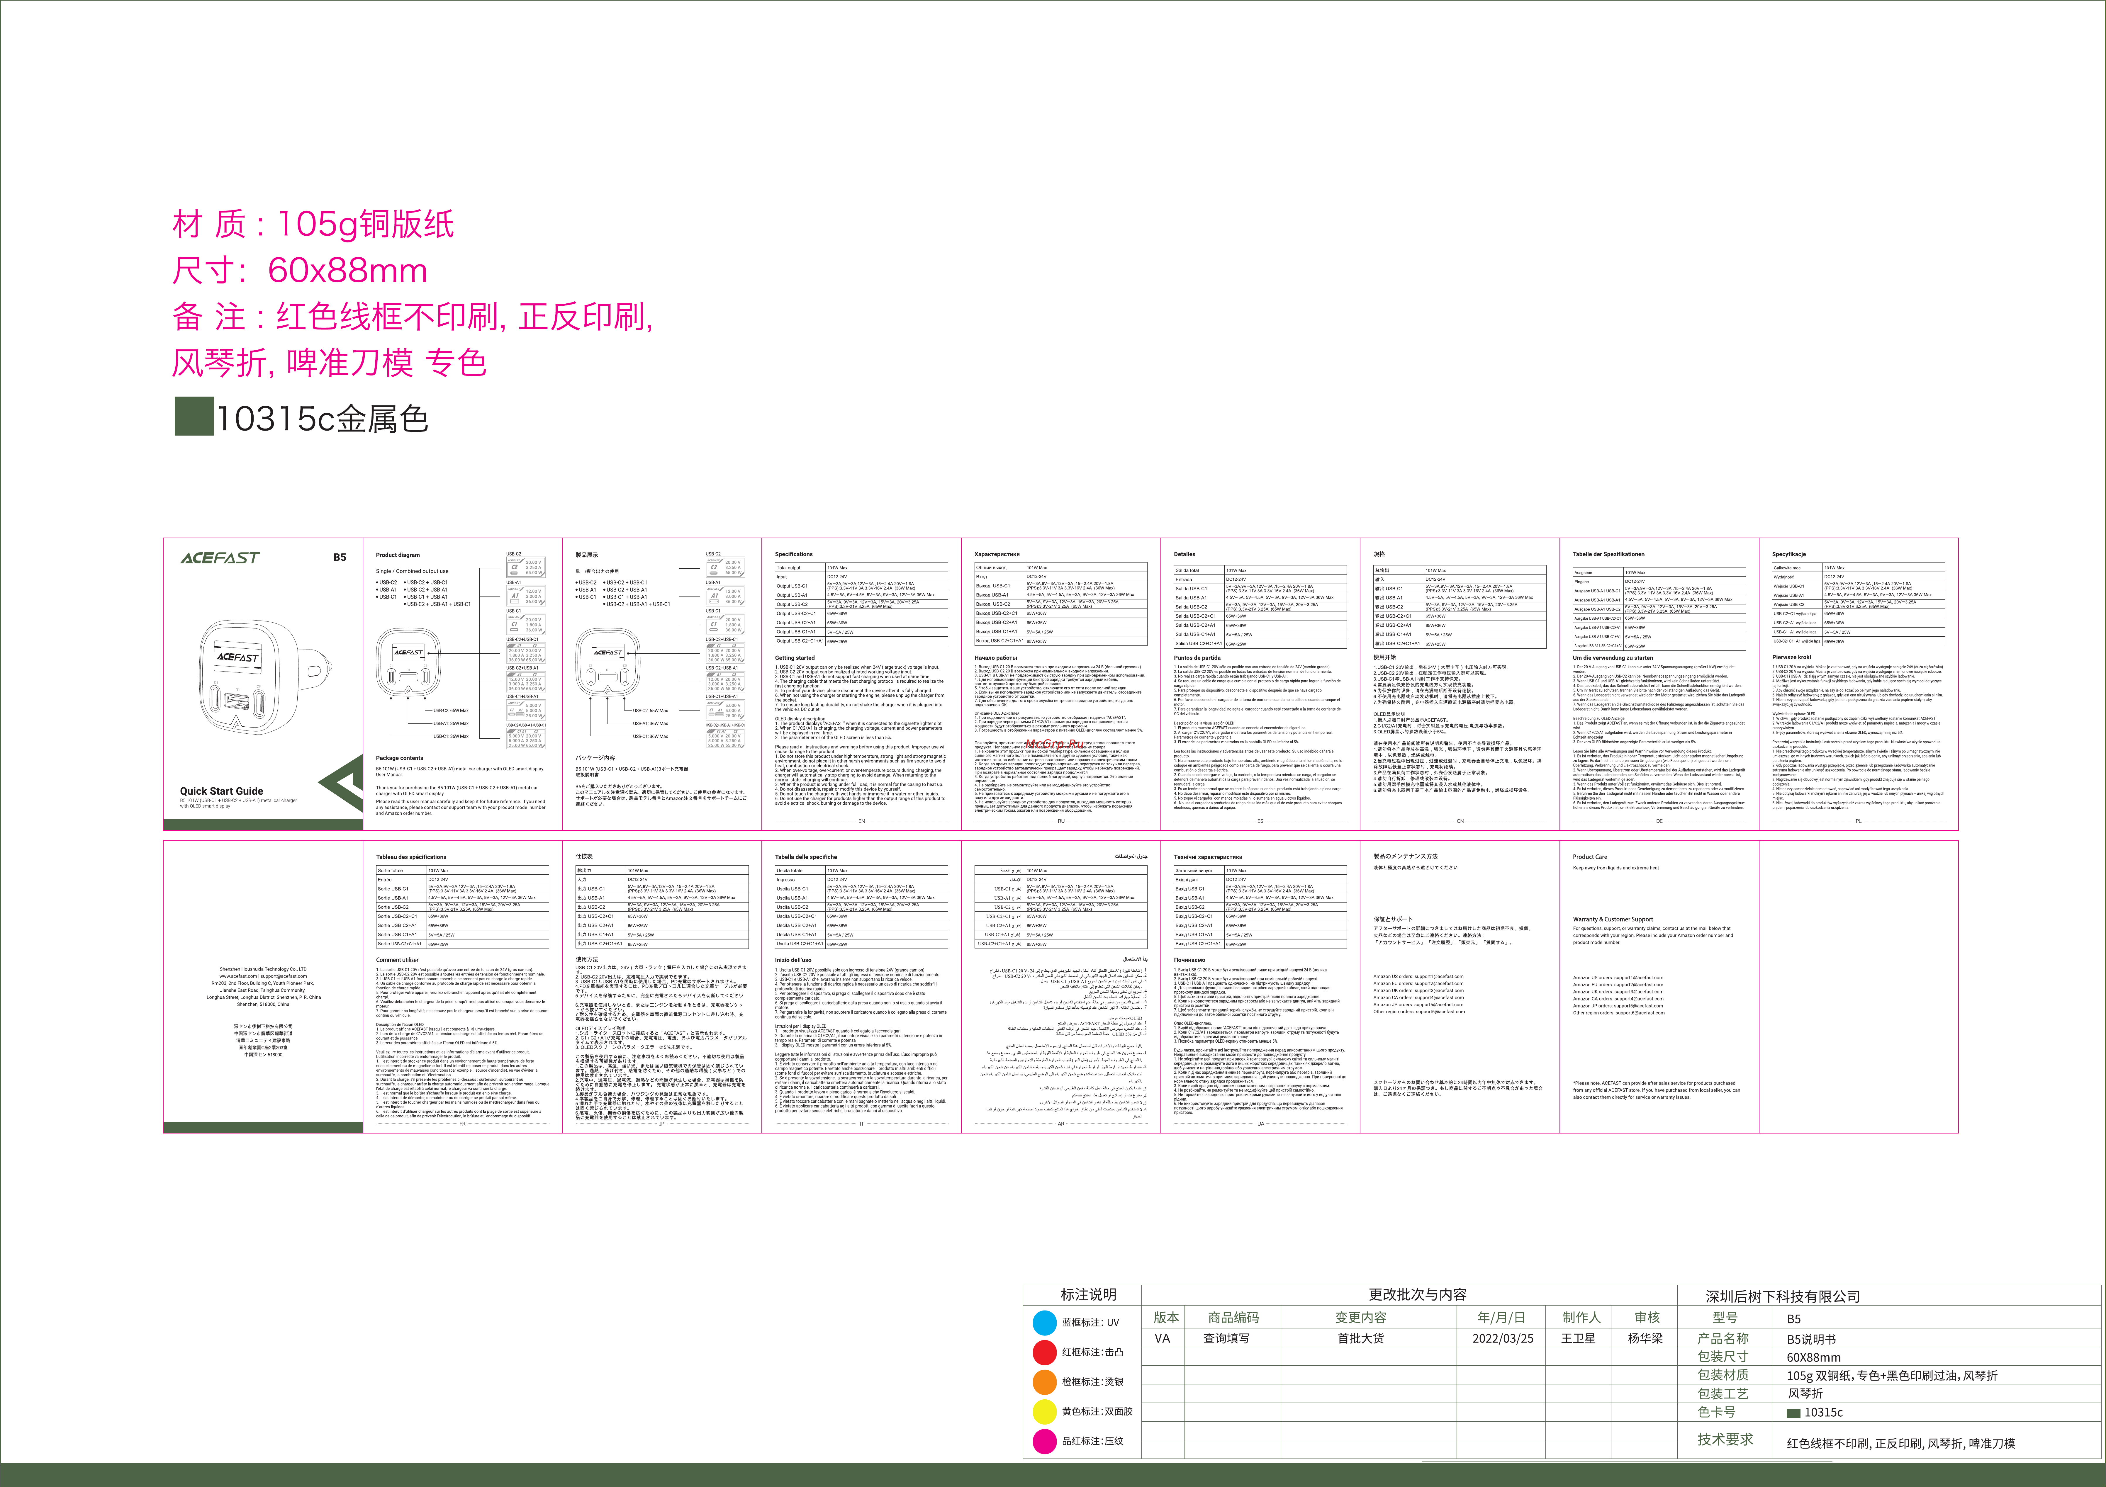Click the '技术要求' row label
The image size is (2106, 1487).
pos(1725,1439)
